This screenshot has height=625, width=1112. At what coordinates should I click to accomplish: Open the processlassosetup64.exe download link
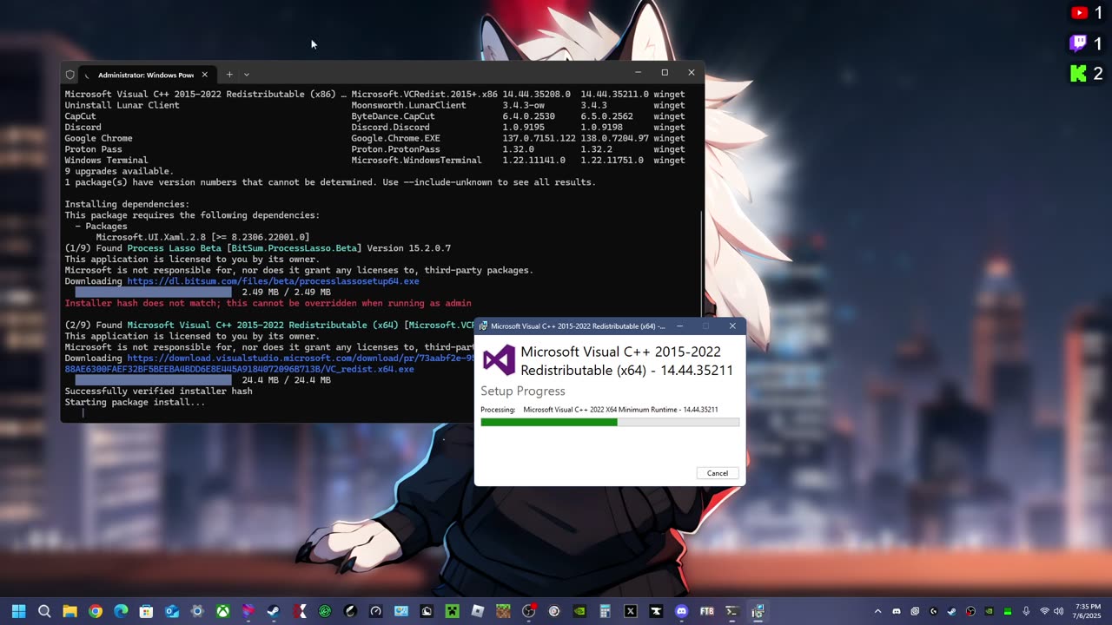tap(273, 281)
